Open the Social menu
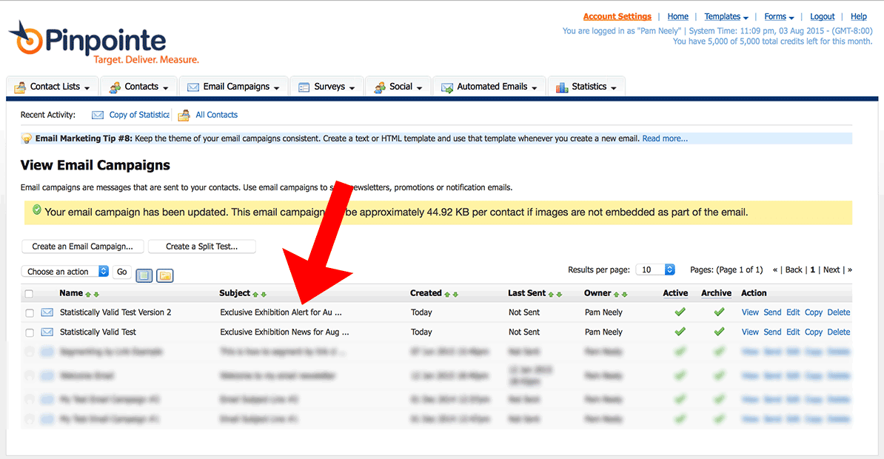The height and width of the screenshot is (459, 884). (x=398, y=87)
